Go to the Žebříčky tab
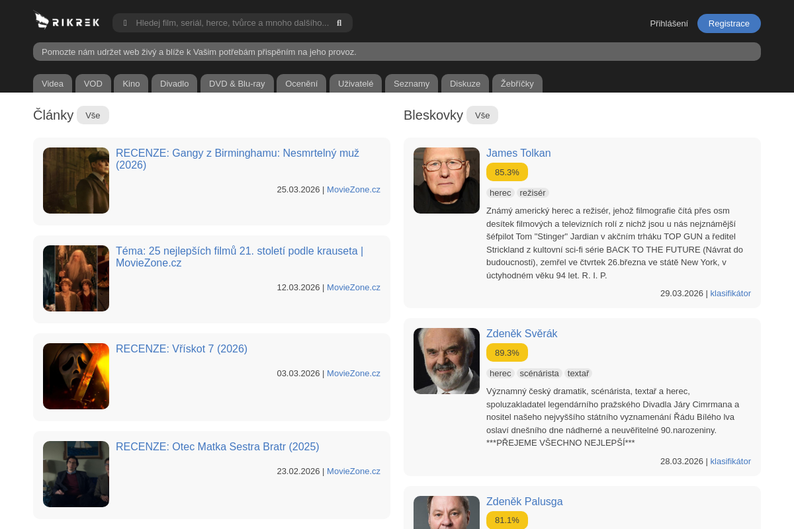The height and width of the screenshot is (529, 794). [x=517, y=83]
